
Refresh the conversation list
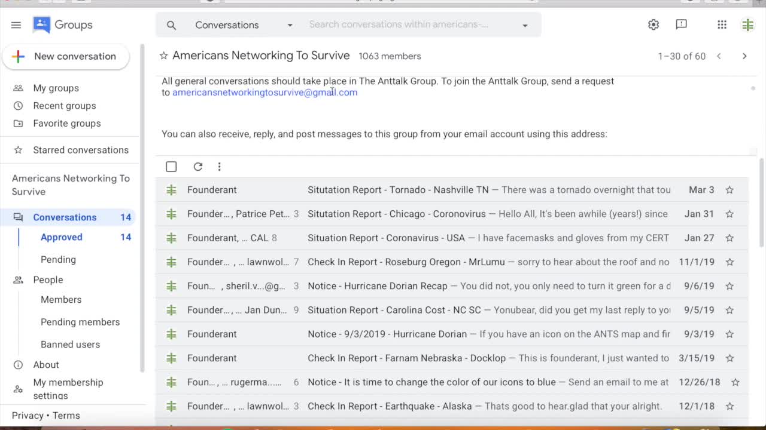(x=198, y=167)
